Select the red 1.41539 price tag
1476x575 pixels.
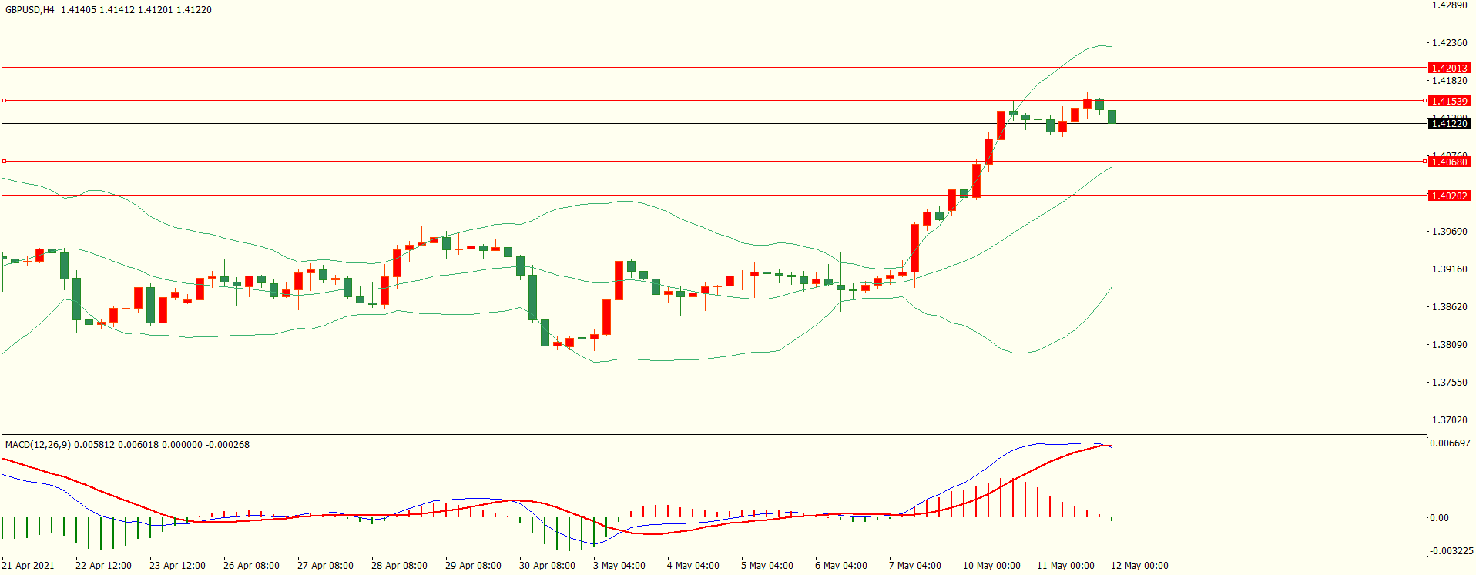tap(1448, 101)
